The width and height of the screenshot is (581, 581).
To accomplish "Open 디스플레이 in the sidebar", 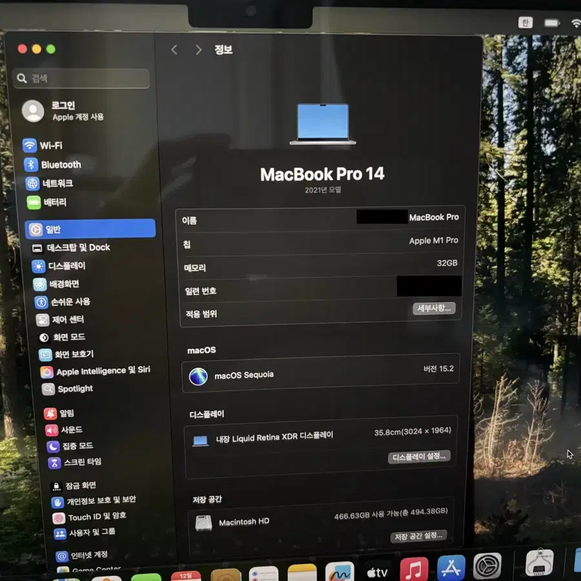I will click(59, 266).
